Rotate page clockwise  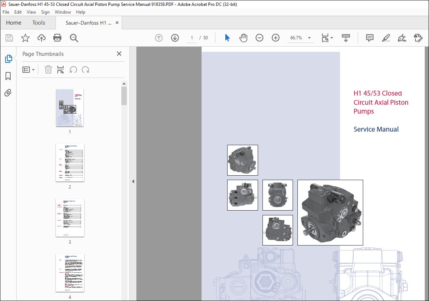click(x=86, y=70)
